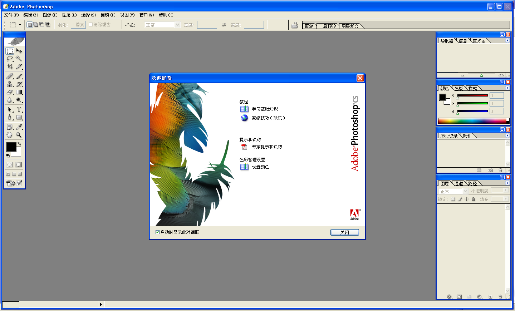Select the Magic Wand tool
The image size is (515, 311).
coord(19,59)
